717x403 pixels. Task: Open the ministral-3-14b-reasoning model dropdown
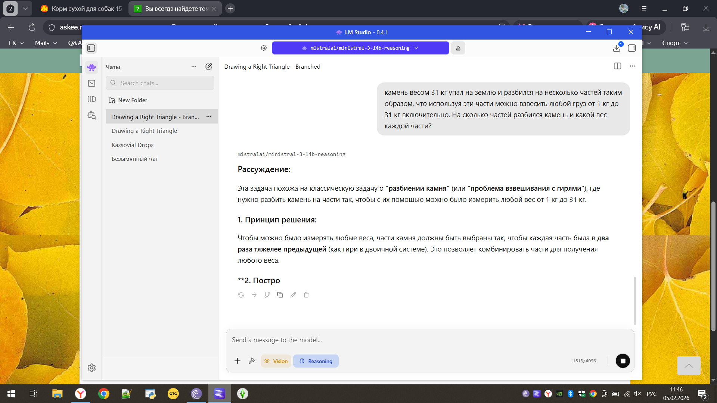tap(360, 48)
